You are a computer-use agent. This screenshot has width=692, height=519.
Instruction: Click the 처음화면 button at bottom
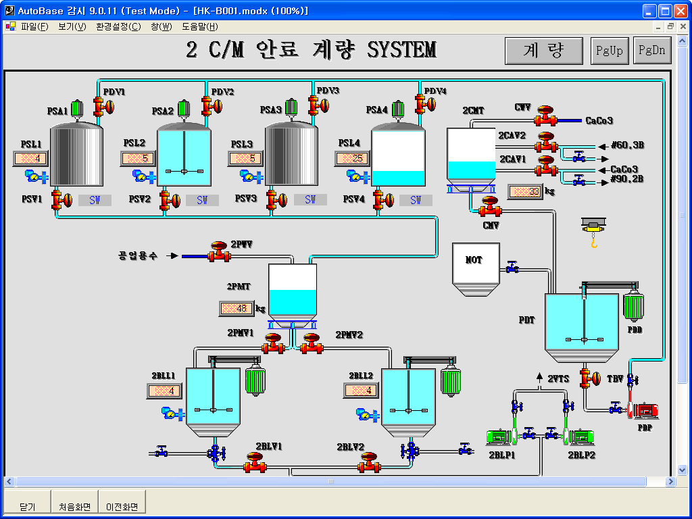tap(74, 506)
